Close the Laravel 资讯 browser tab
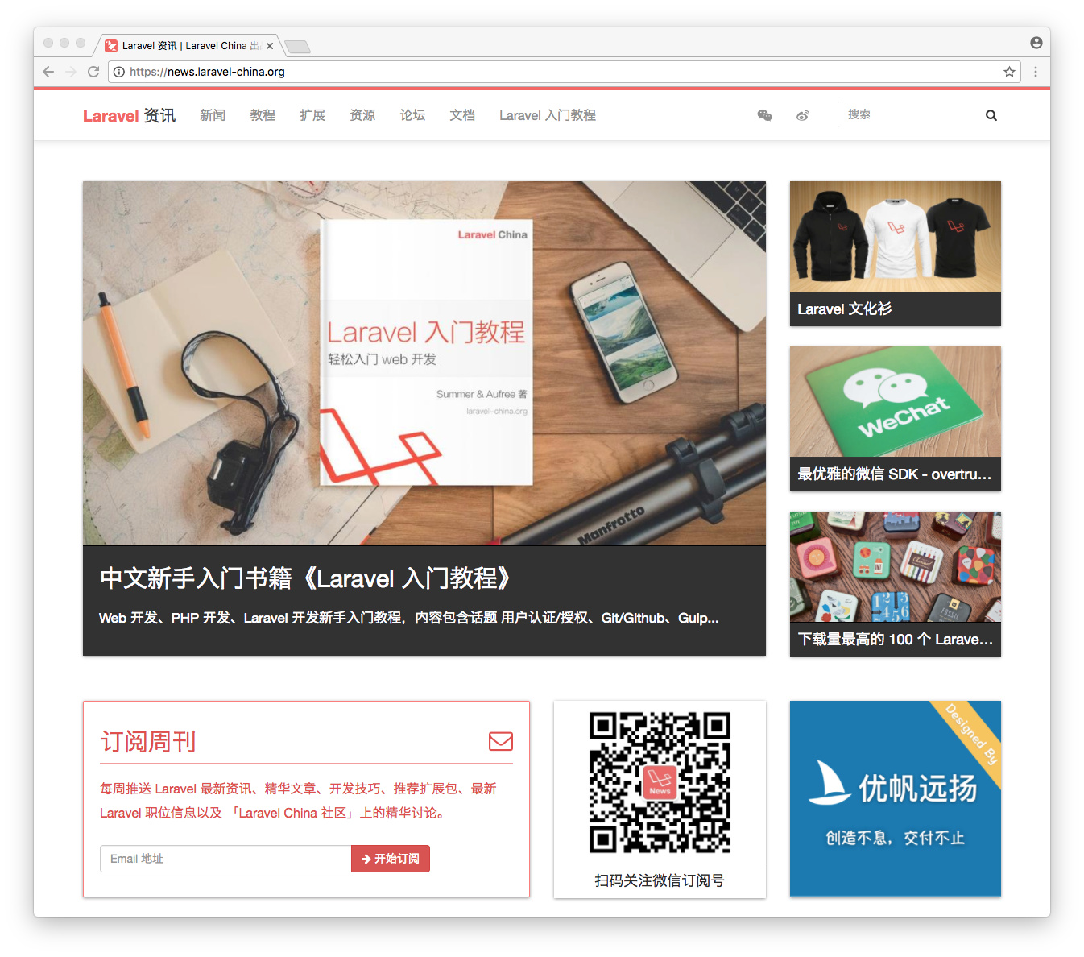The height and width of the screenshot is (957, 1084). [x=270, y=46]
